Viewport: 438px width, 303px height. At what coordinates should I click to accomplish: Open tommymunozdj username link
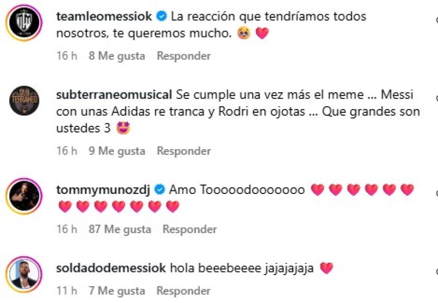(x=103, y=190)
